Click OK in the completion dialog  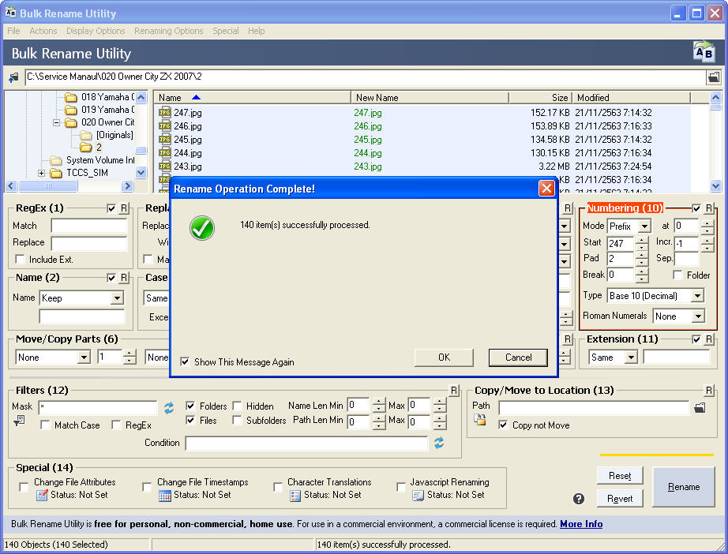tap(444, 357)
